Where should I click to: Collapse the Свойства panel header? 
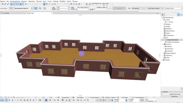pyautogui.click(x=162, y=92)
